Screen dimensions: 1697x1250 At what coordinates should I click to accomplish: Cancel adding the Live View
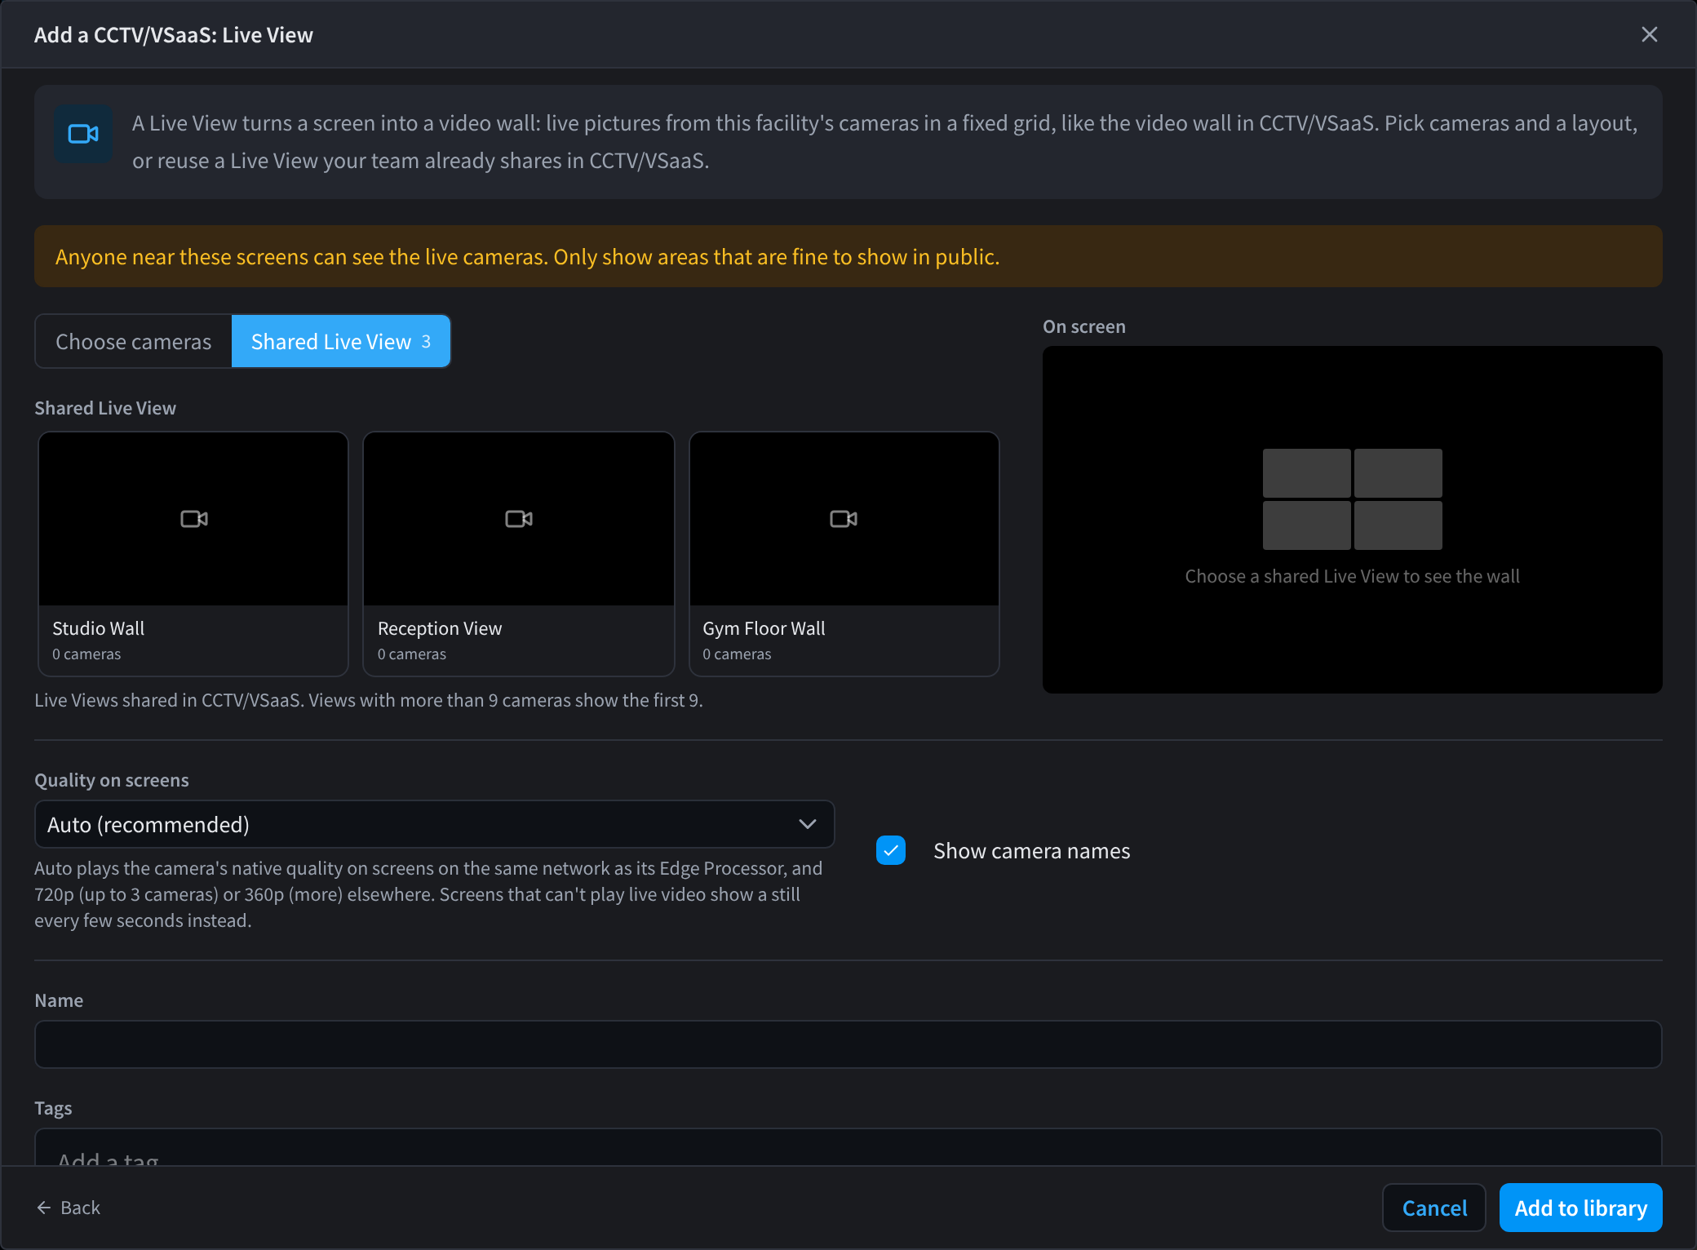tap(1434, 1208)
